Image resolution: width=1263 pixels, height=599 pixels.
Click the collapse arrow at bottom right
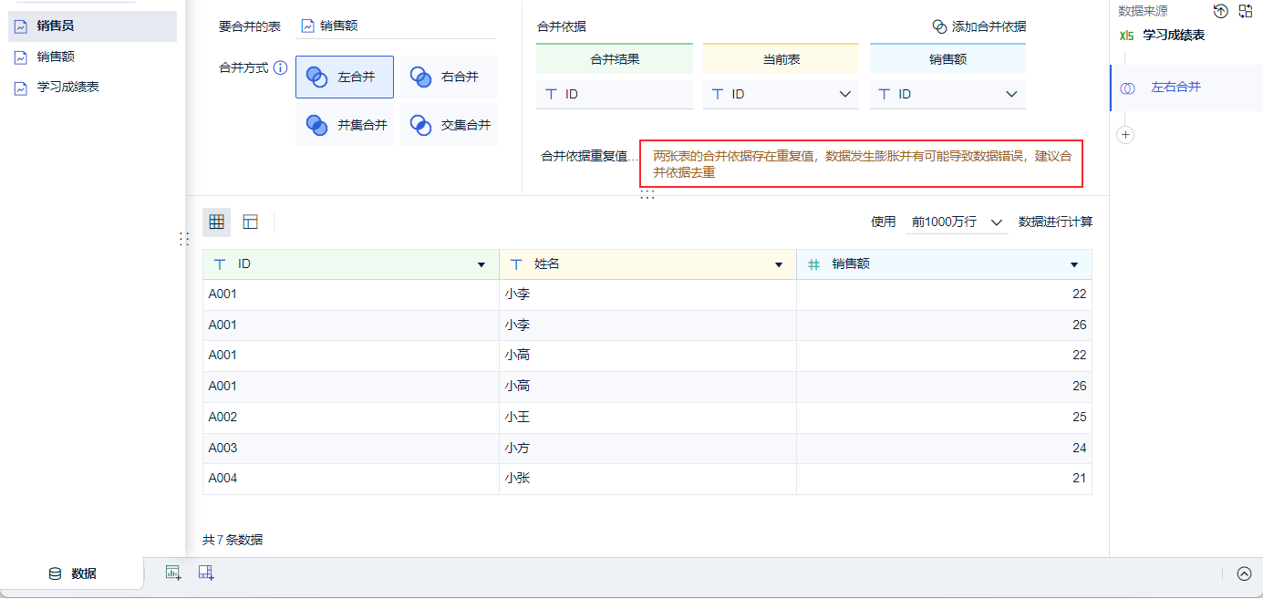pyautogui.click(x=1244, y=573)
